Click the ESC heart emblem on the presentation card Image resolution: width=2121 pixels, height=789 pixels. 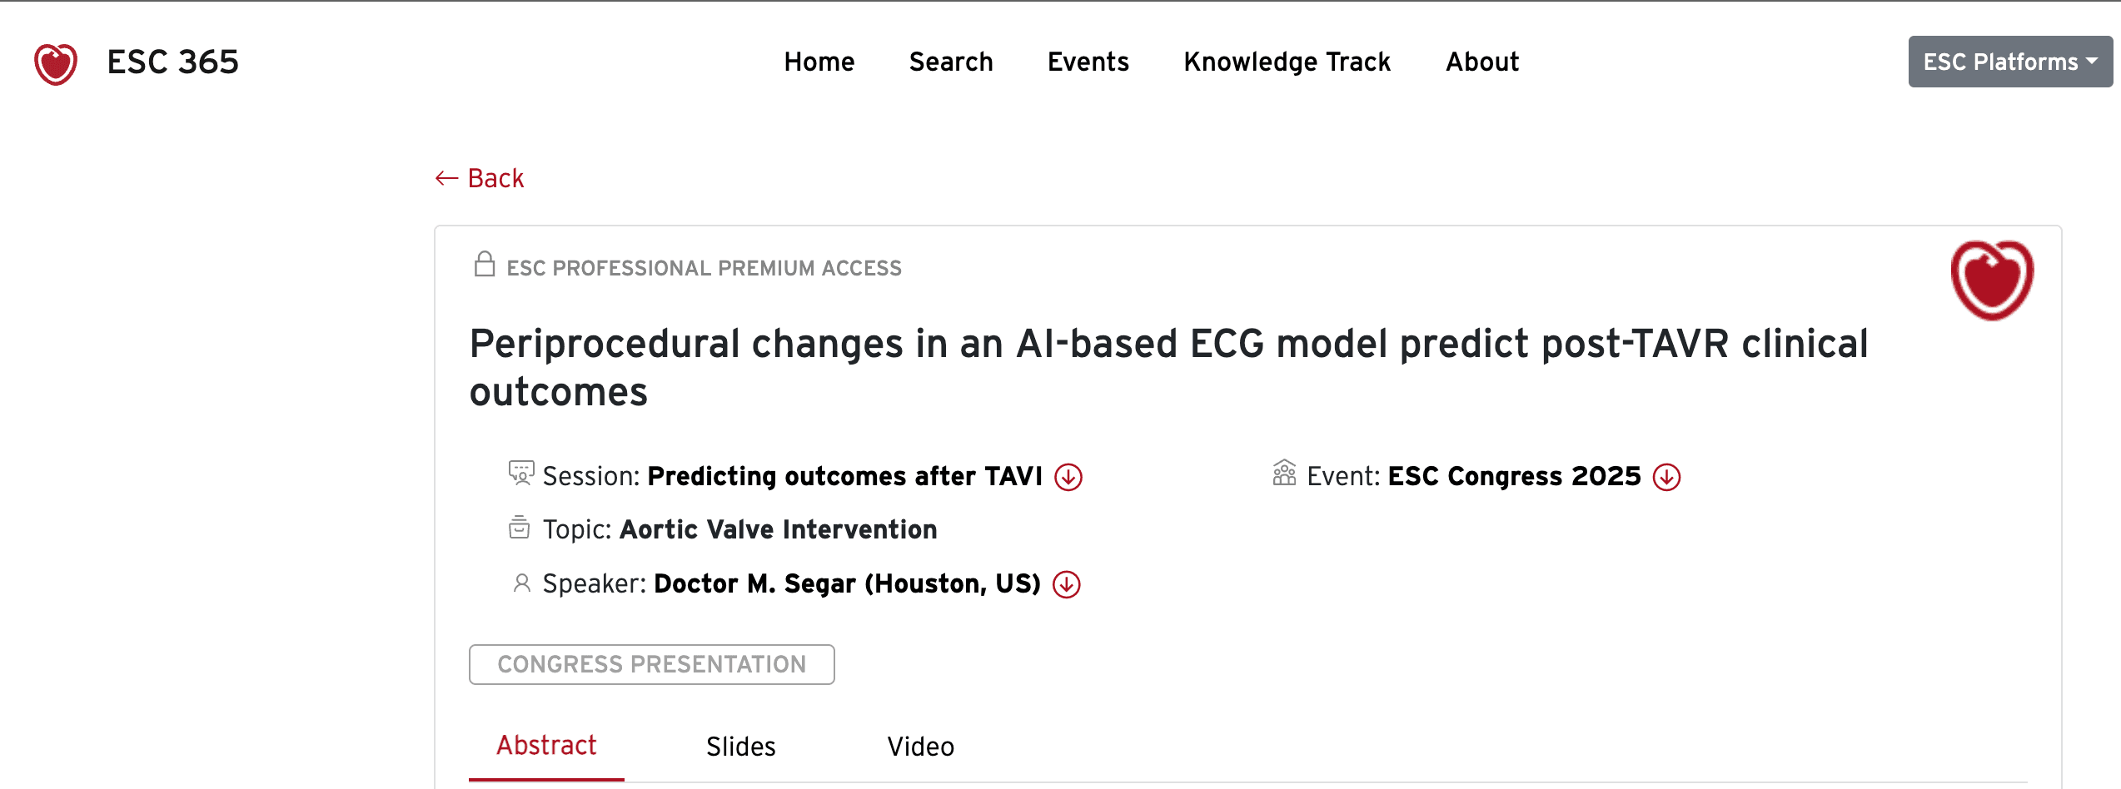[1992, 279]
